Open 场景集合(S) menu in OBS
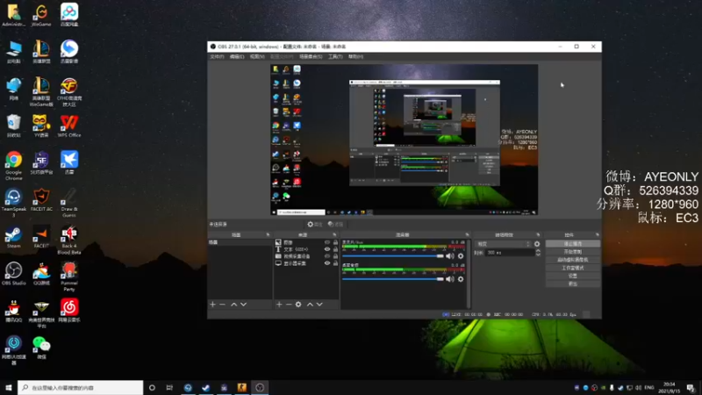The width and height of the screenshot is (702, 395). point(311,57)
